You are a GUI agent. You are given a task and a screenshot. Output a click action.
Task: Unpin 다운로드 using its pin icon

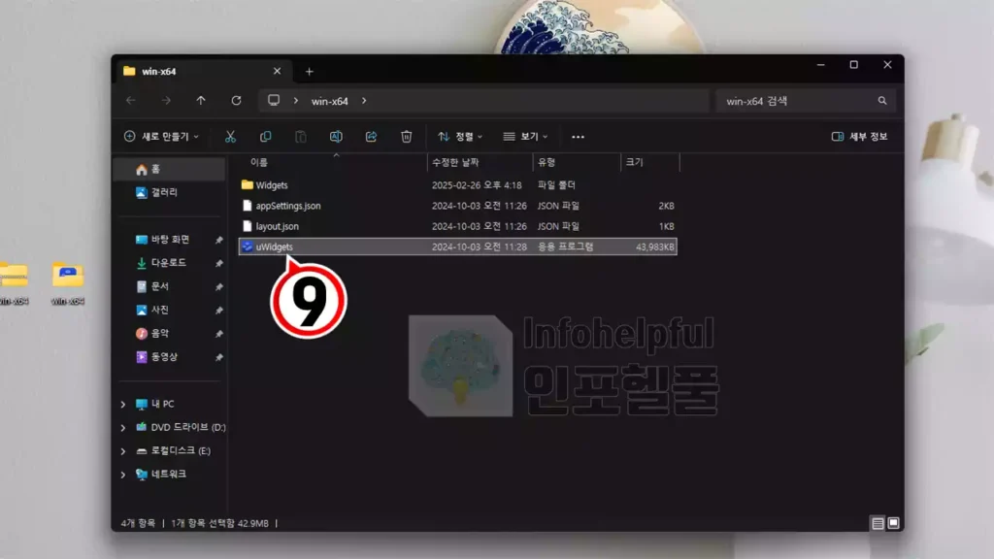(218, 263)
